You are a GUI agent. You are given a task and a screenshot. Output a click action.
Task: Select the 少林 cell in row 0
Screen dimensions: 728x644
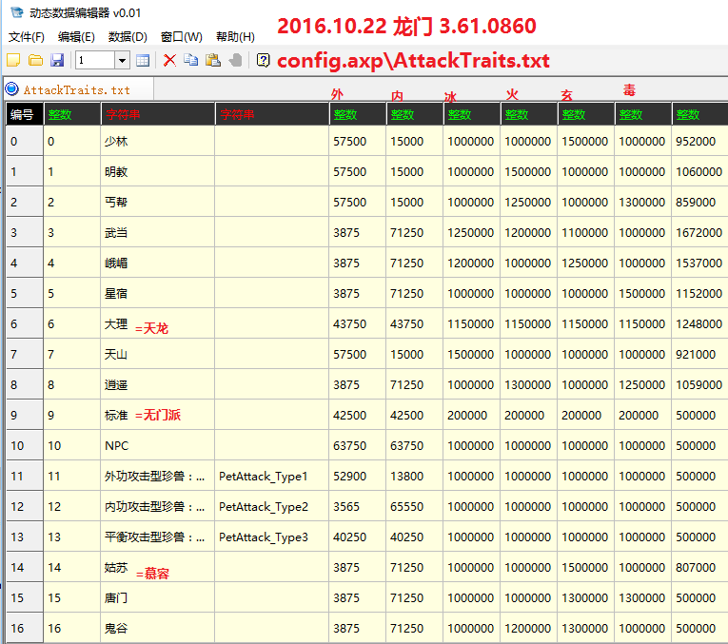(x=157, y=142)
